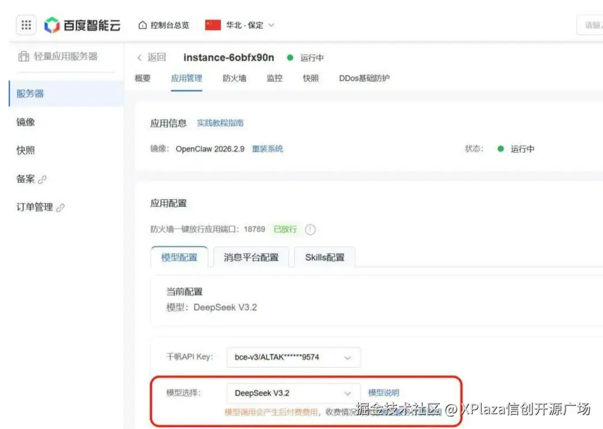This screenshot has width=603, height=429.
Task: Click the link icon beside 备案
Action: click(42, 179)
